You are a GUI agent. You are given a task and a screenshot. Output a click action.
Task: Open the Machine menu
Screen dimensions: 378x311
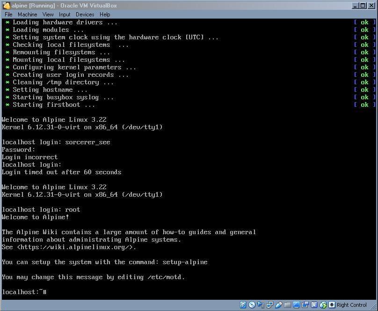28,15
